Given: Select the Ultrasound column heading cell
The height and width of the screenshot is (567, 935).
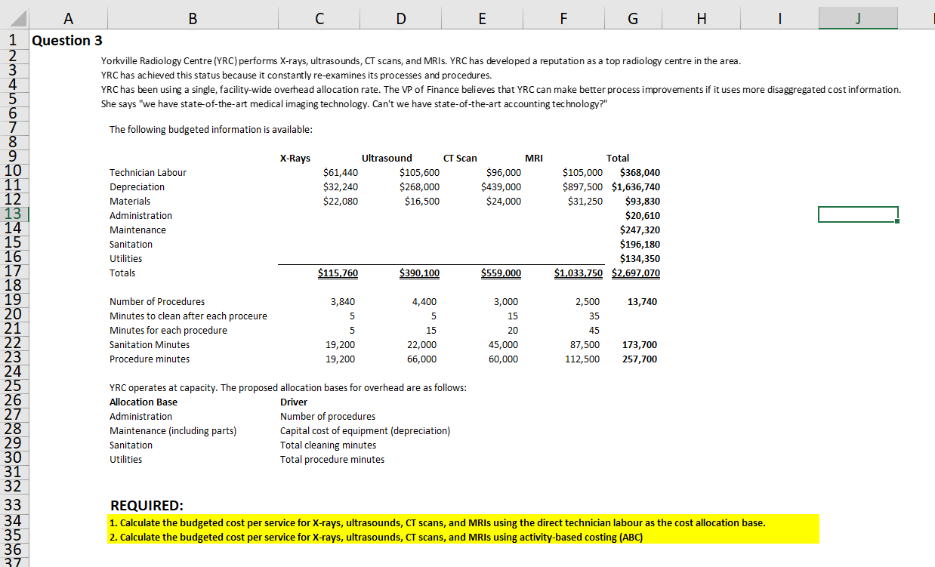Looking at the screenshot, I should 387,158.
